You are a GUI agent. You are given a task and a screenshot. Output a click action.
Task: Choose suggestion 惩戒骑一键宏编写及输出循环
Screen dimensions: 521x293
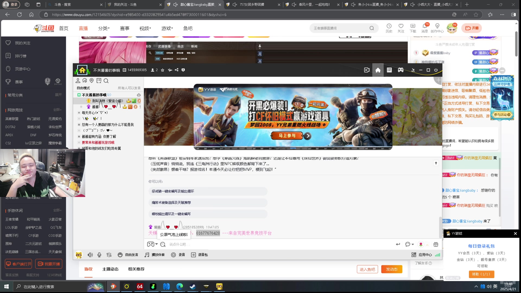pos(208,191)
